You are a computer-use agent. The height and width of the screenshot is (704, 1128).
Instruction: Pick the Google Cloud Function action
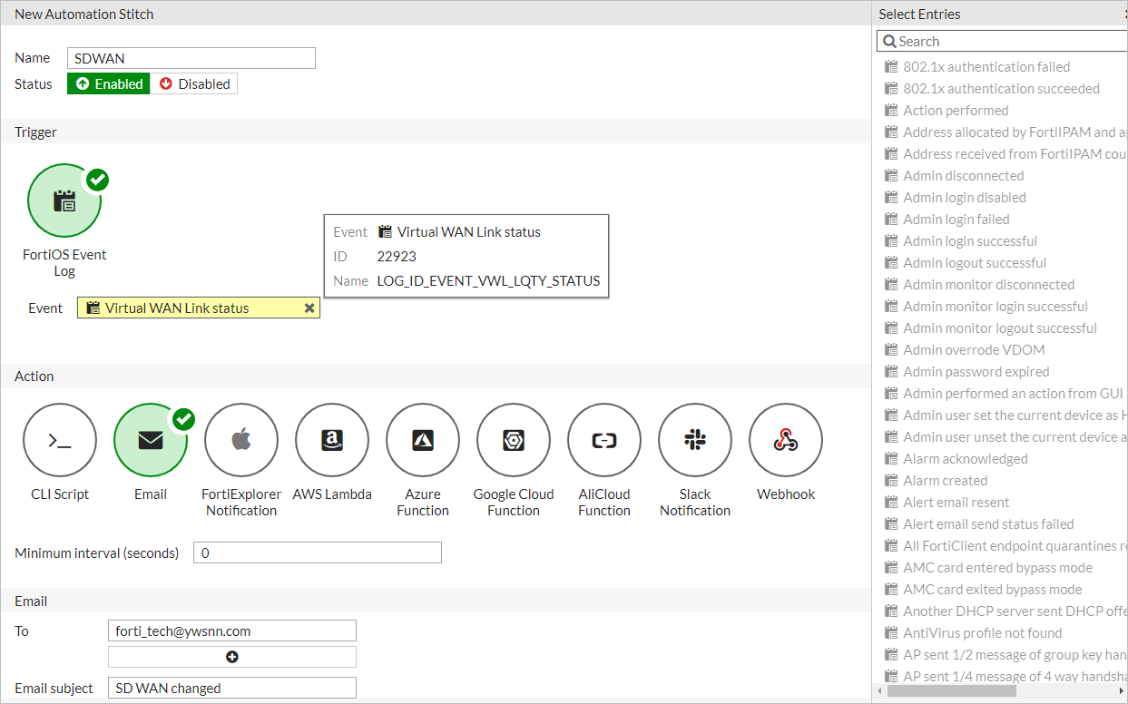pyautogui.click(x=514, y=440)
